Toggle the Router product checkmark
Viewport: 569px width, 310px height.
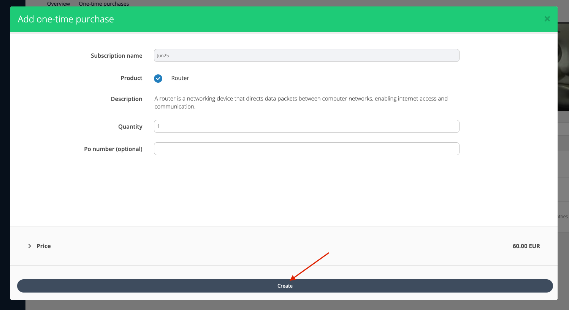(x=158, y=78)
